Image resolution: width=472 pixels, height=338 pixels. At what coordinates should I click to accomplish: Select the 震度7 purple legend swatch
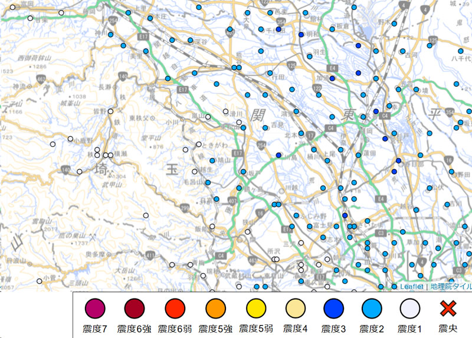click(95, 309)
